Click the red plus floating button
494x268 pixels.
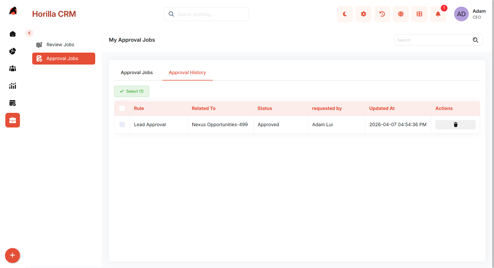(12, 255)
